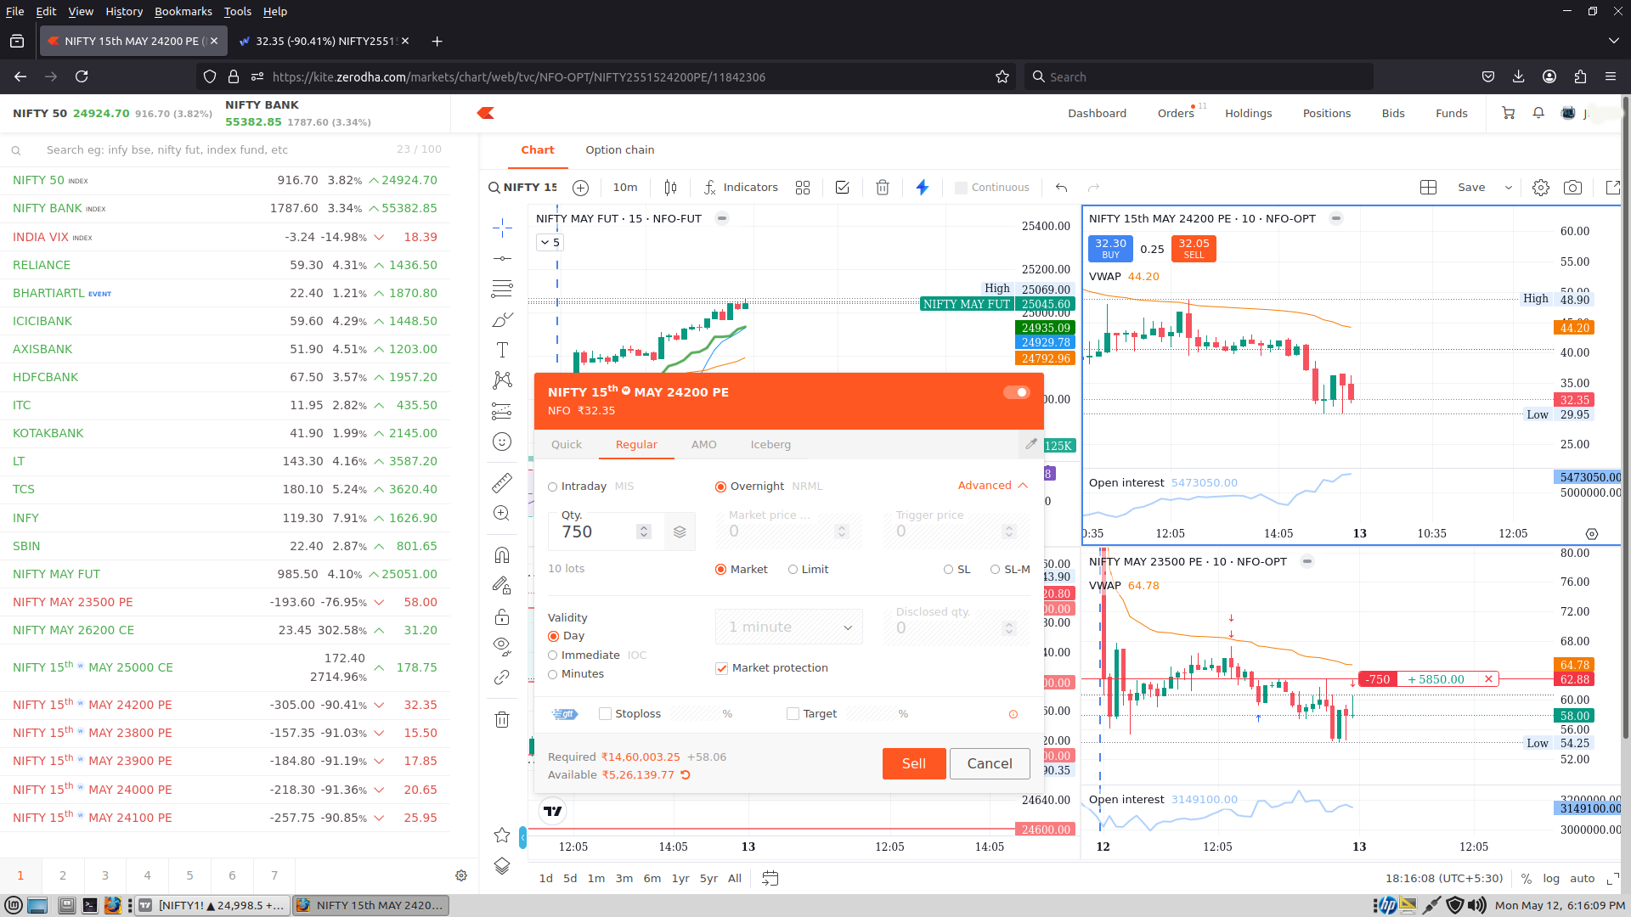Open chart settings gear icon
This screenshot has height=917, width=1631.
coord(1541,188)
